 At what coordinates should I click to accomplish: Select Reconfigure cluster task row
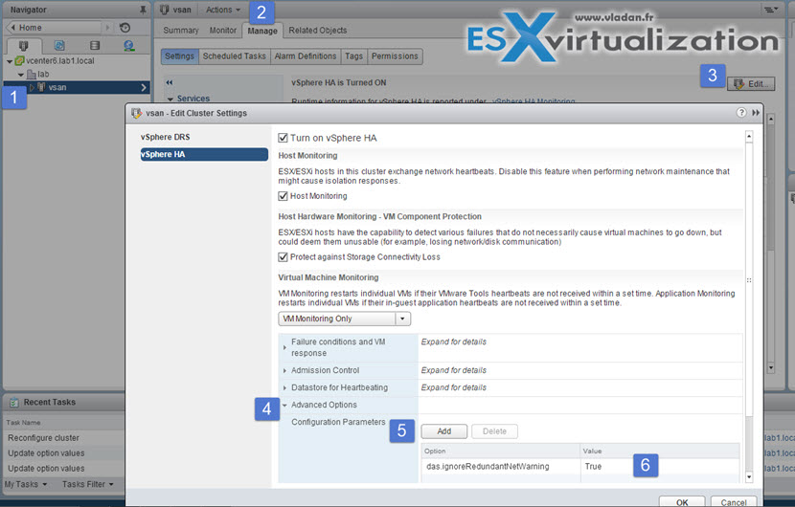point(64,438)
